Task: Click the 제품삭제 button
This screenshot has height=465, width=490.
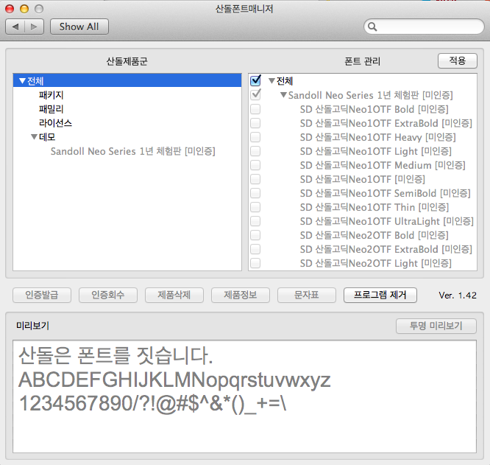Action: tap(174, 295)
